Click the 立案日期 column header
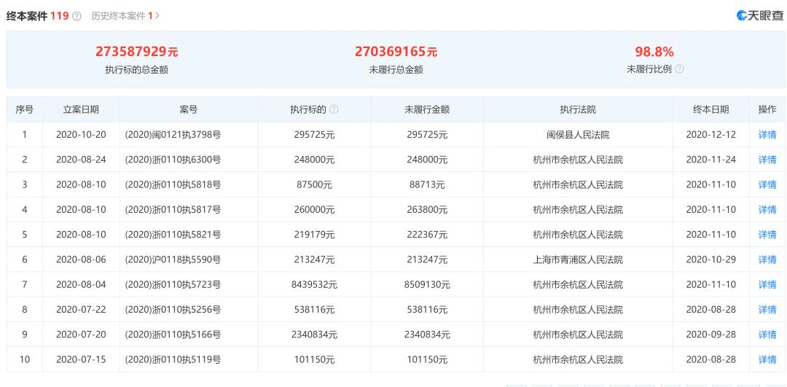 point(81,109)
